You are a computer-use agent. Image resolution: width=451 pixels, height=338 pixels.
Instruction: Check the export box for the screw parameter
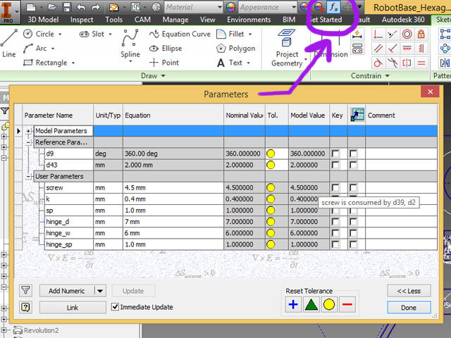click(354, 188)
